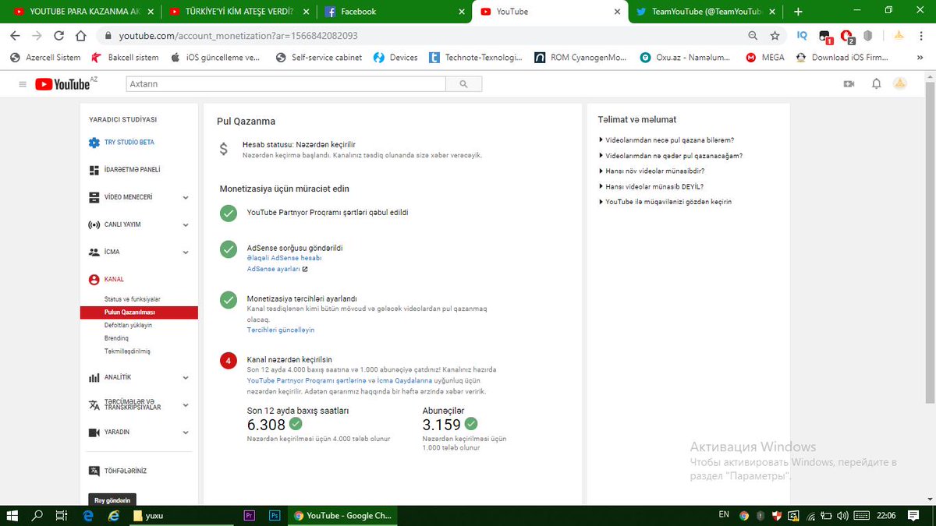Open the YouTube hamburger guide menu
936x526 pixels.
[23, 84]
